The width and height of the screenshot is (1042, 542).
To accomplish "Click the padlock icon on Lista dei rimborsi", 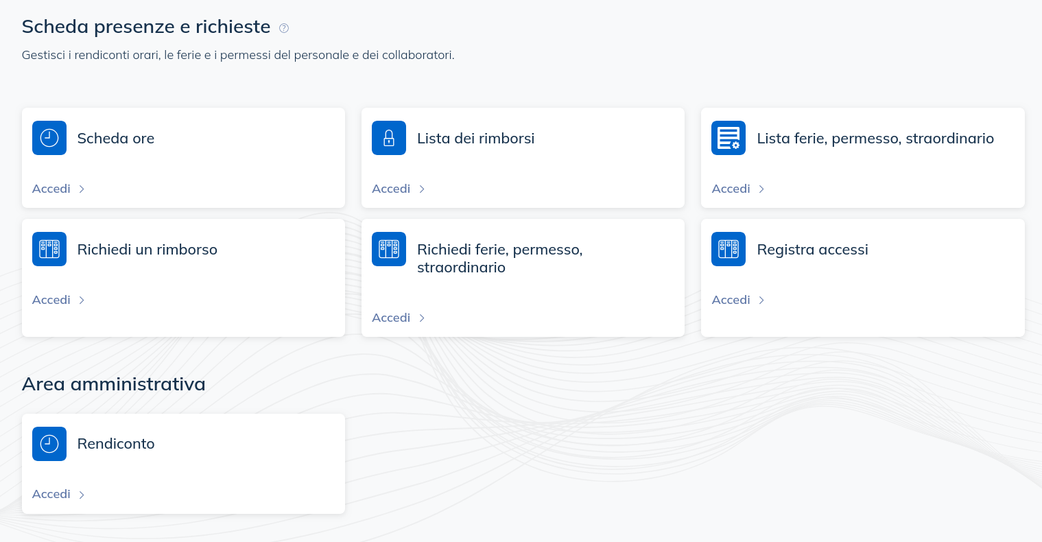I will tap(388, 137).
